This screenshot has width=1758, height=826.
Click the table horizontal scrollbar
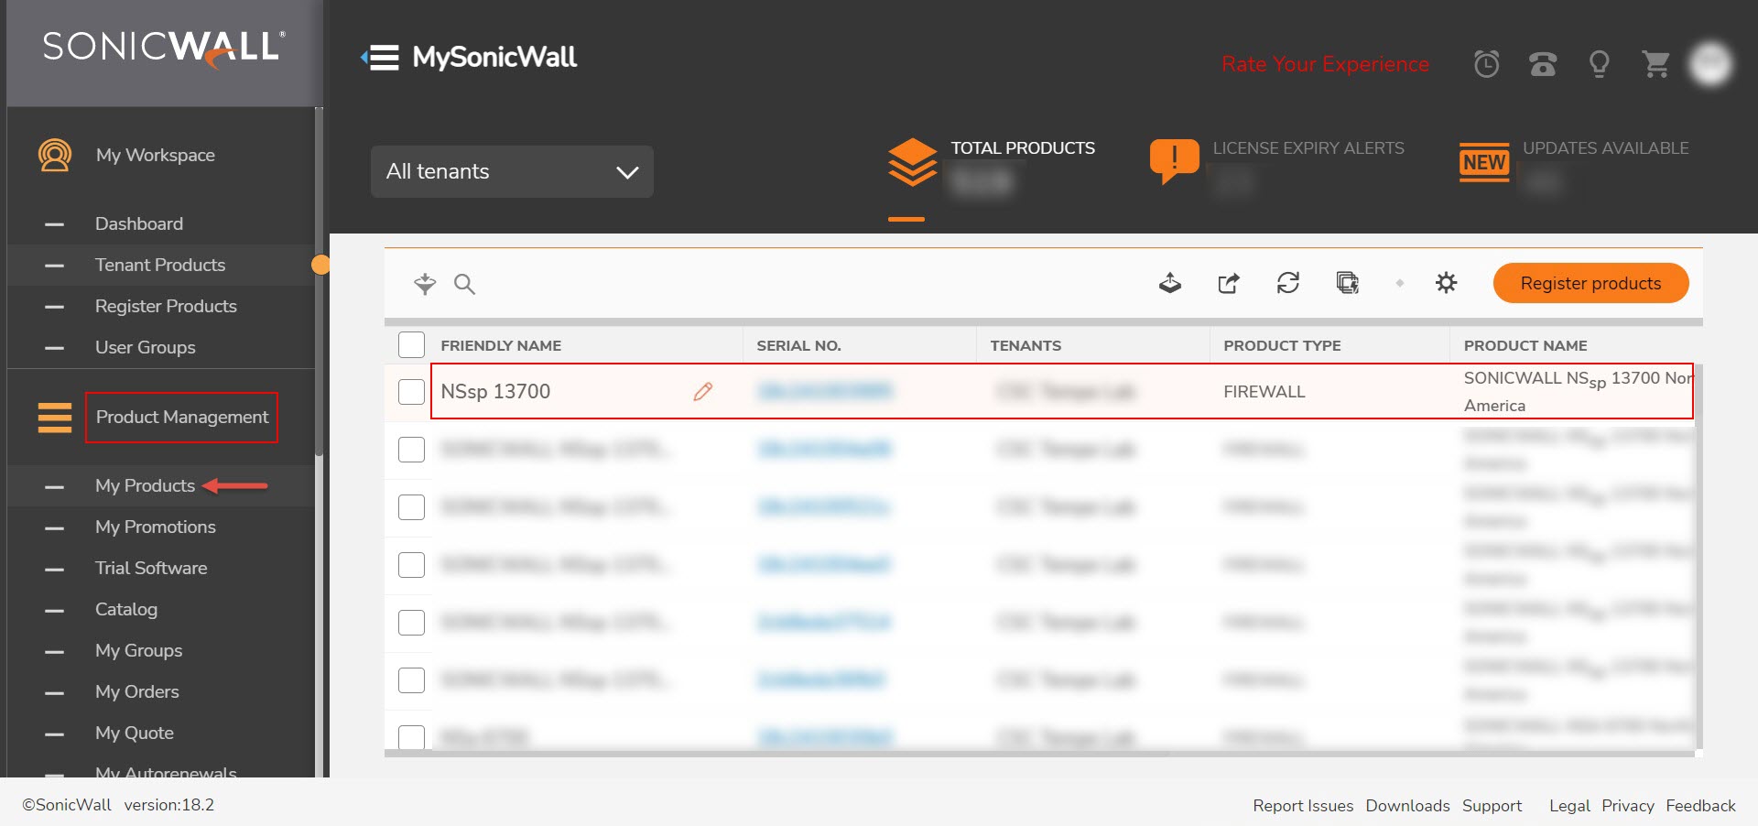tap(776, 754)
